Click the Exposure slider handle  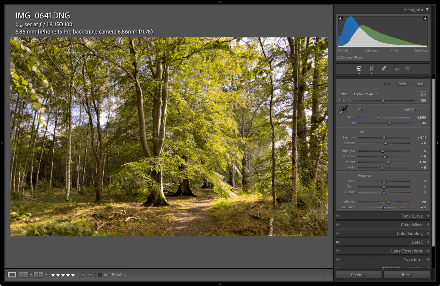click(384, 138)
